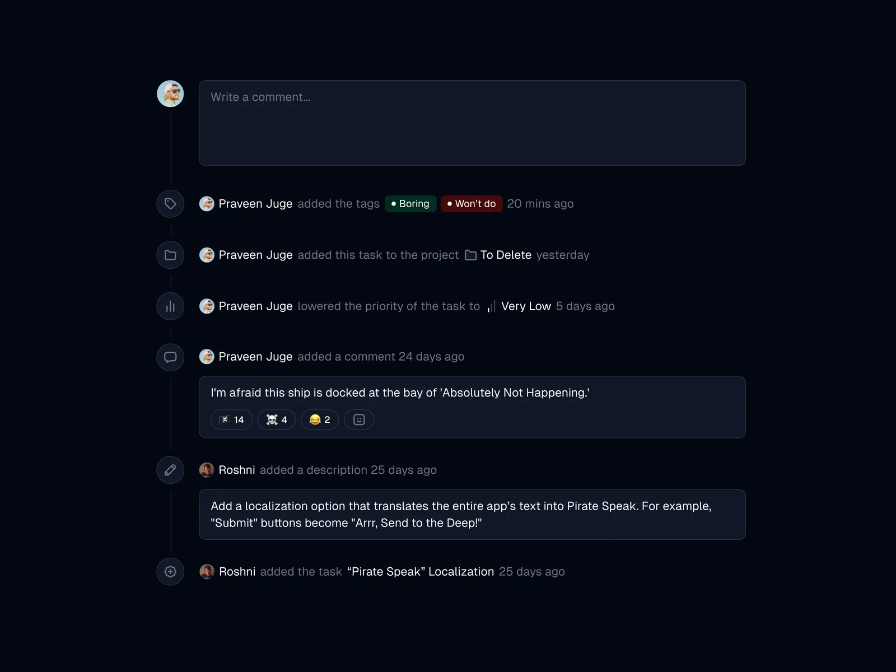Click the large user avatar beside comment box
This screenshot has width=896, height=672.
[x=170, y=94]
